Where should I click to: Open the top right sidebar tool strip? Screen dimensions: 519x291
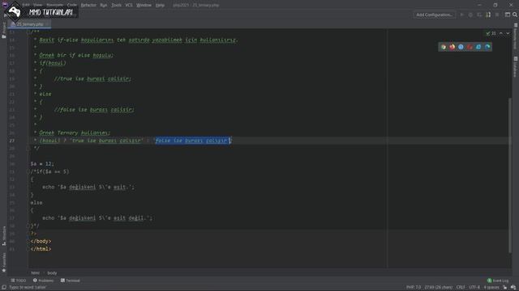[516, 36]
